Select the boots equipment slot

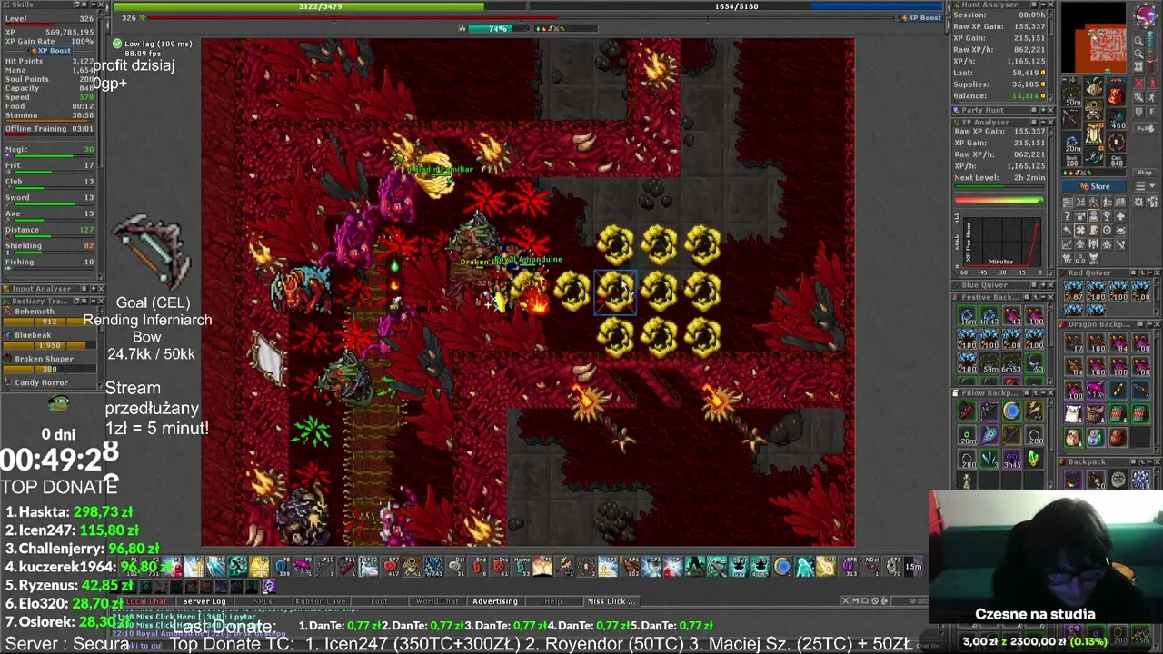[1094, 155]
